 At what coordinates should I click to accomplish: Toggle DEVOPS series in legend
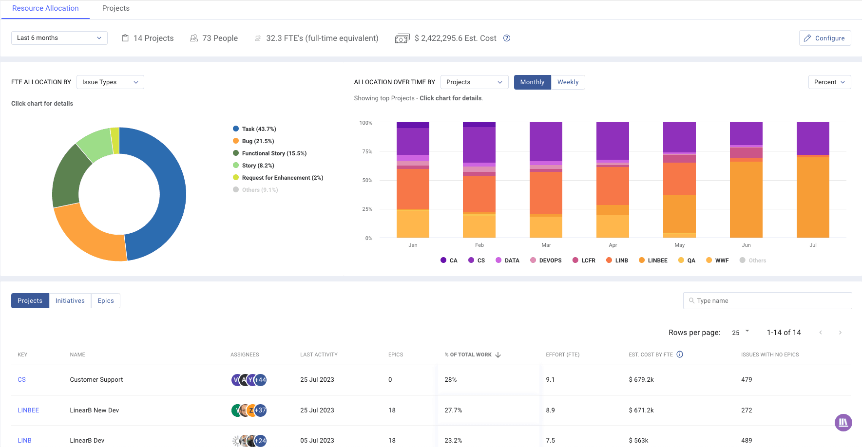click(546, 261)
